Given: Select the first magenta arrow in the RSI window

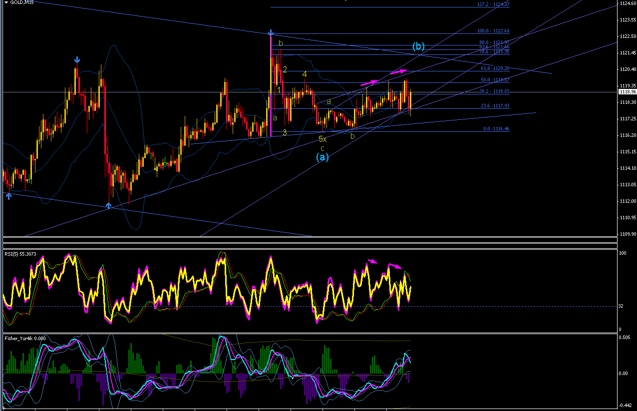Looking at the screenshot, I should (372, 261).
